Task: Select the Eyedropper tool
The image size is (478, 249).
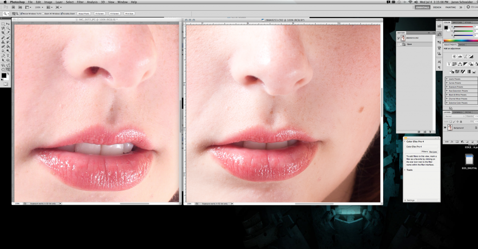Action: (8, 33)
